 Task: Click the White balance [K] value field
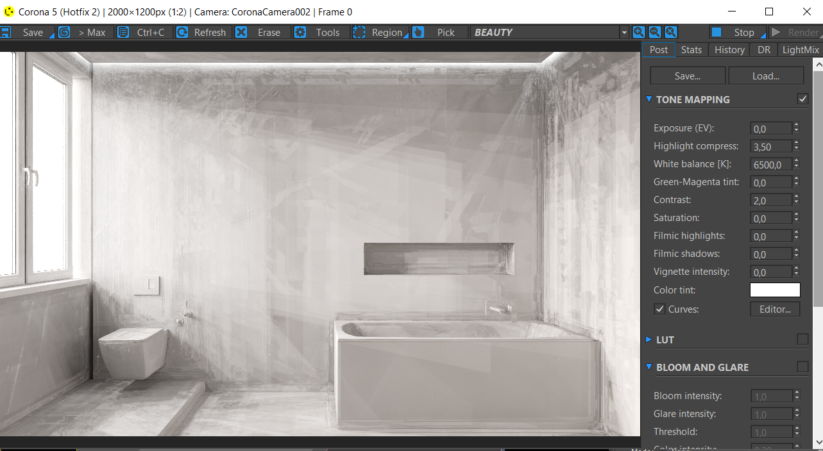coord(771,165)
